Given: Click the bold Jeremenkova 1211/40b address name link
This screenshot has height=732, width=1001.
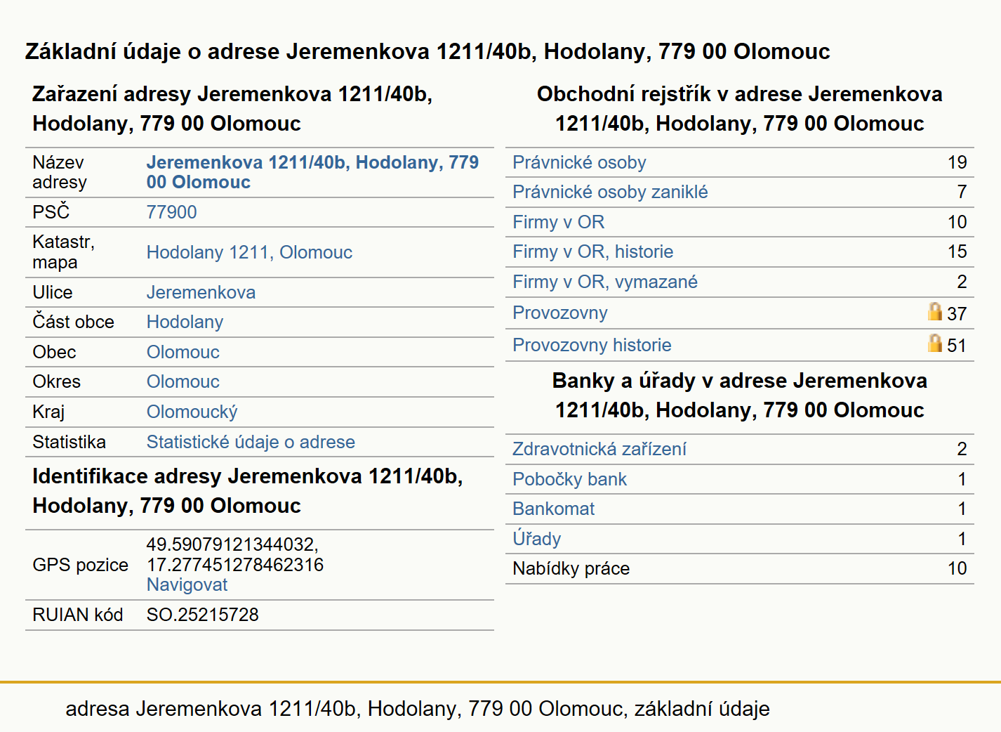Looking at the screenshot, I should pos(312,172).
